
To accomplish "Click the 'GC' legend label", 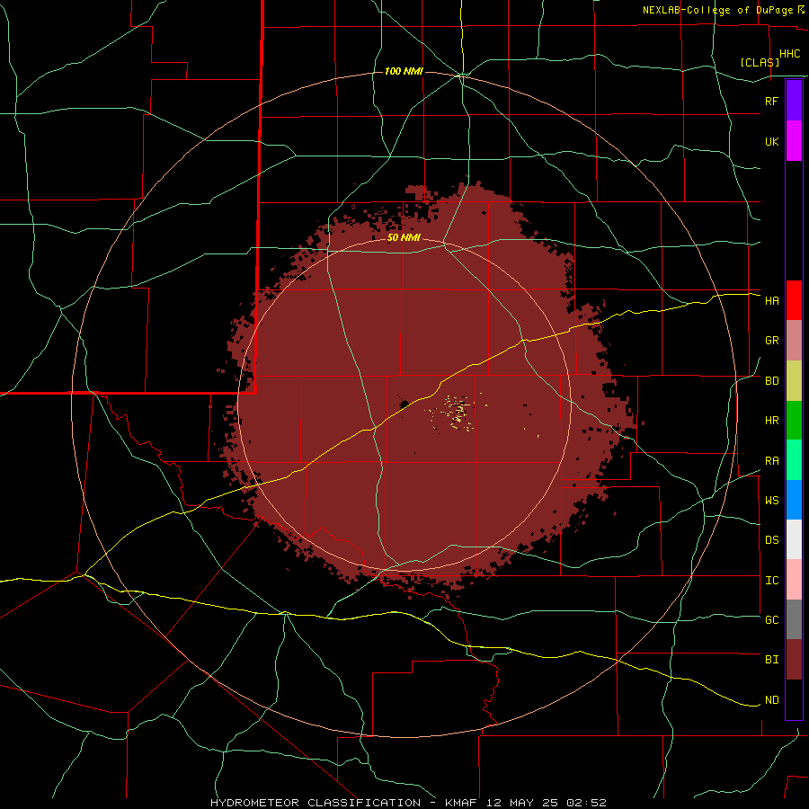I will coord(771,619).
